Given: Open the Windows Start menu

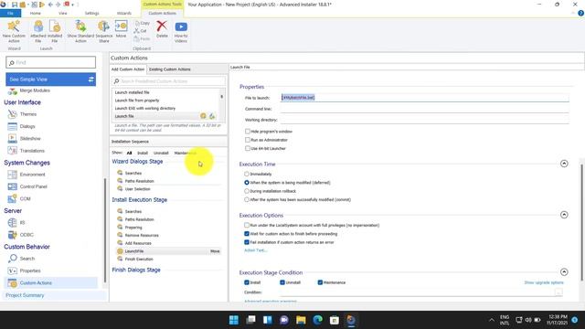Looking at the screenshot, I should coord(234,320).
